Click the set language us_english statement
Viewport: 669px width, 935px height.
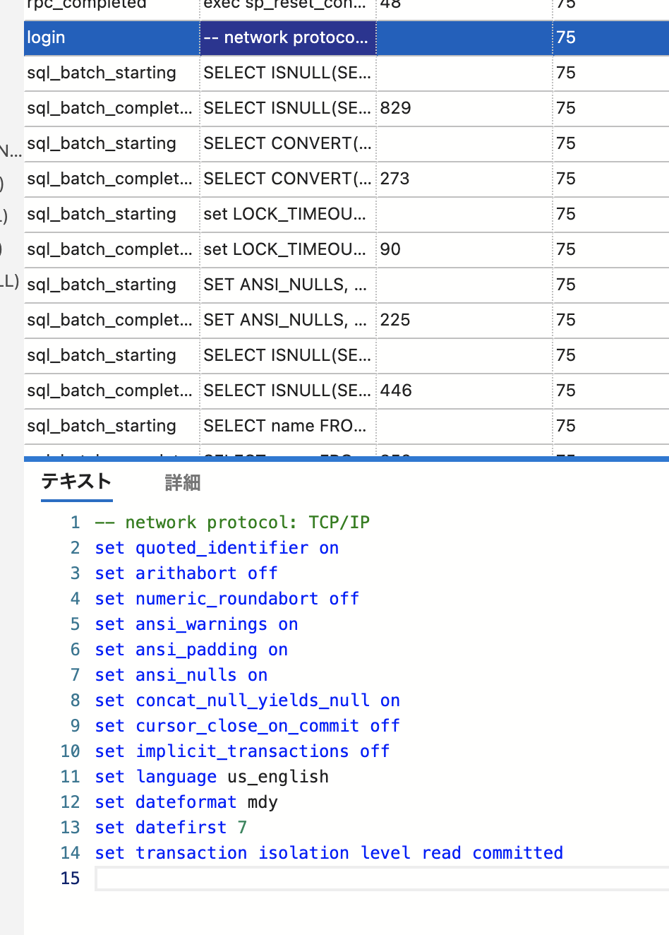[x=210, y=776]
